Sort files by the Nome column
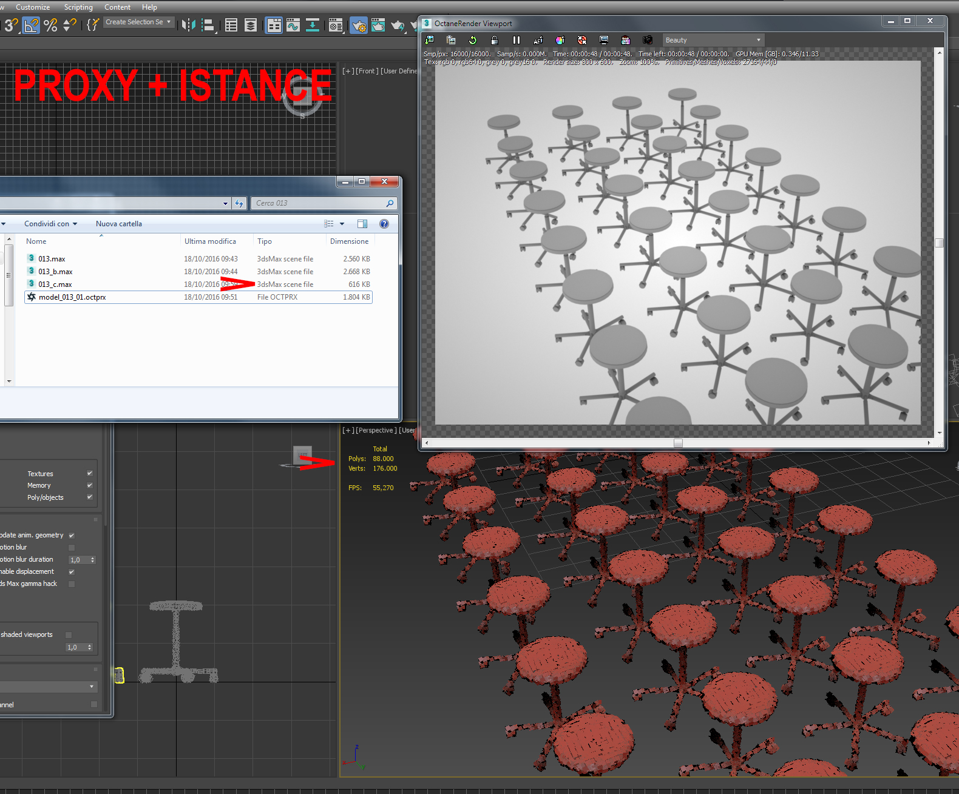959x794 pixels. pos(101,241)
